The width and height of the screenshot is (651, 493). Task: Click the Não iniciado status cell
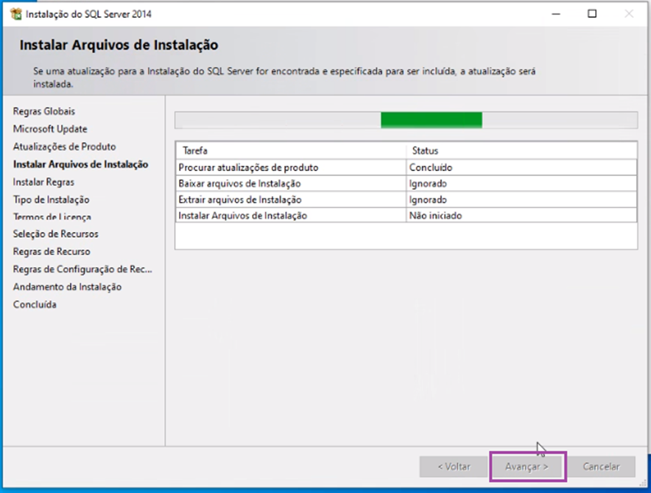pyautogui.click(x=521, y=215)
